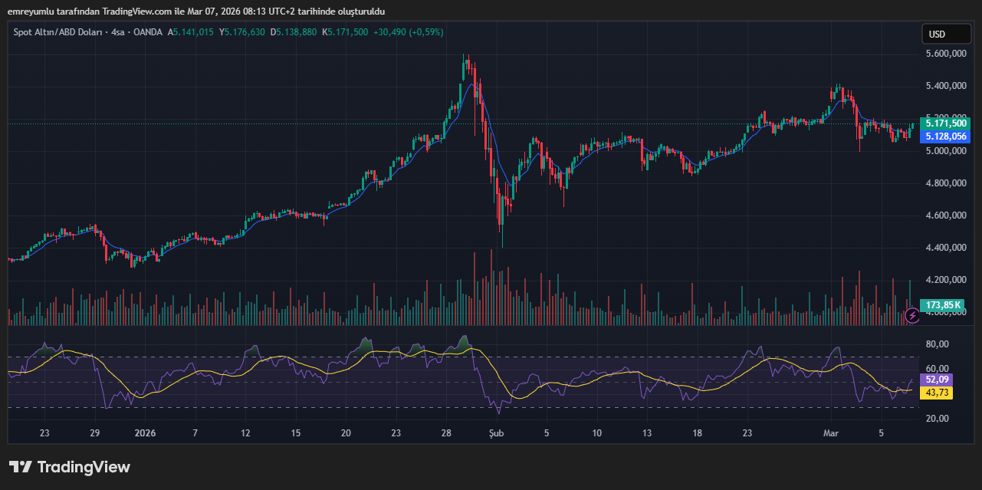Click the Şub month marker on time axis
The height and width of the screenshot is (490, 982).
click(498, 433)
